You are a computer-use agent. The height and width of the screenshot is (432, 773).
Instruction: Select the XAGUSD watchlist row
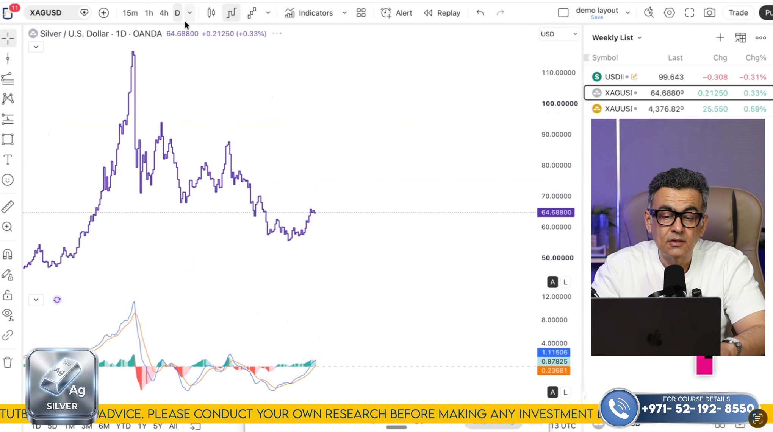(x=679, y=93)
